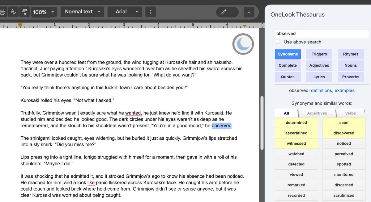Viewport: 371px width, 202px height.
Task: Choose the synonym 'watched'
Action: (296, 154)
